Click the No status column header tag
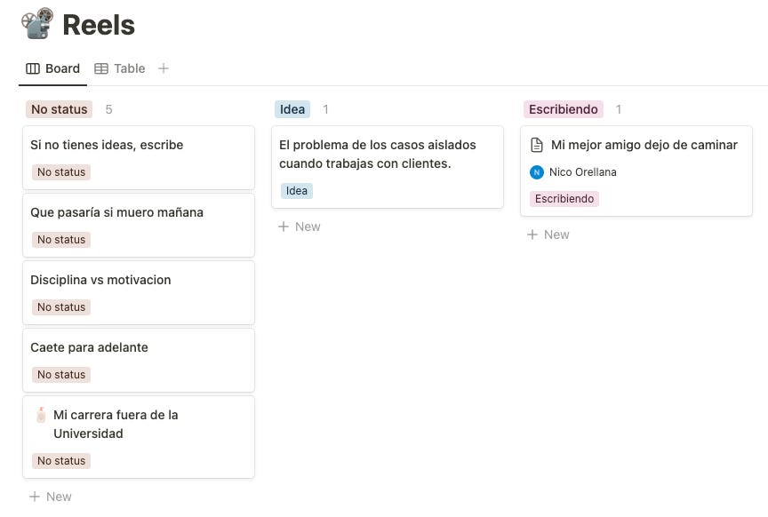Viewport: 768px width, 517px height. (60, 109)
